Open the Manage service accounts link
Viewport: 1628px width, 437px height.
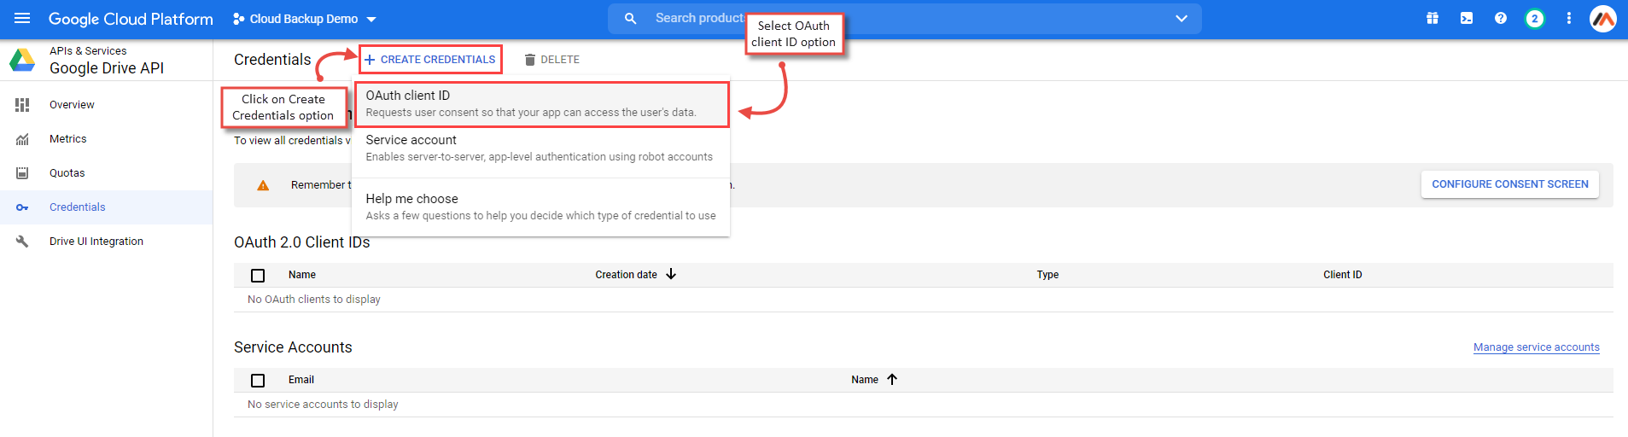coord(1537,347)
